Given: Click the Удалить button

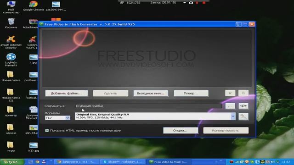Looking at the screenshot, I should [x=110, y=93].
